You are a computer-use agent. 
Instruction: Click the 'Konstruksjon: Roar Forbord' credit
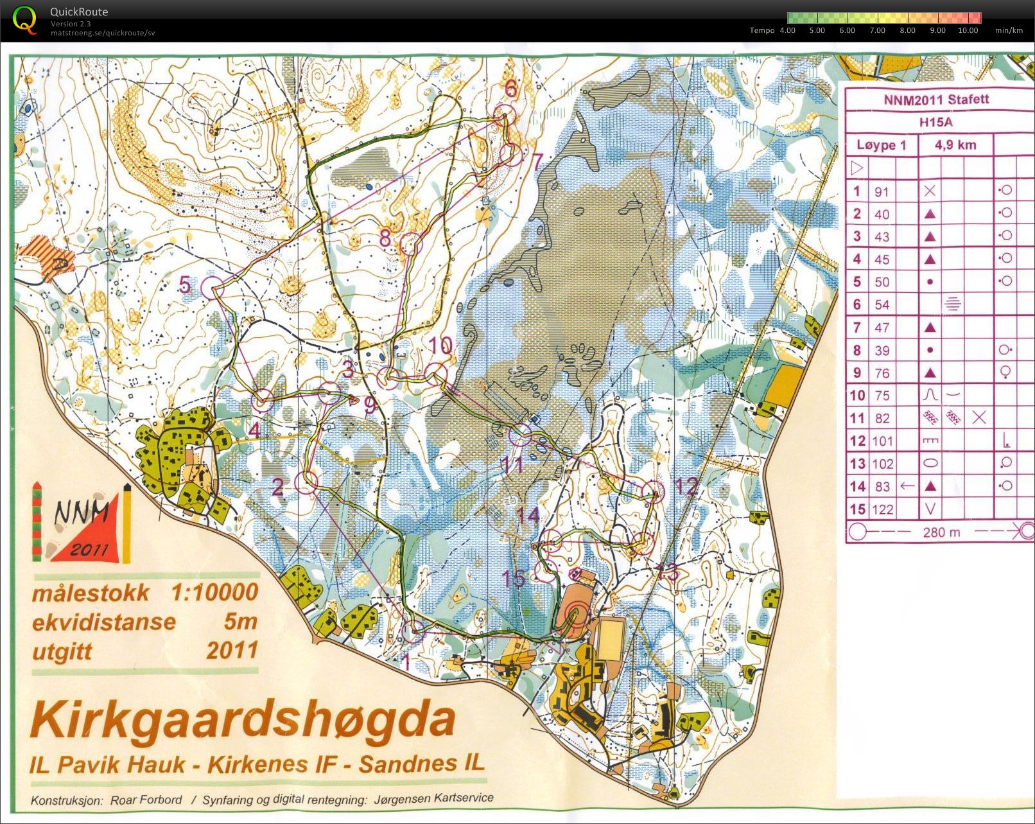coord(107,800)
